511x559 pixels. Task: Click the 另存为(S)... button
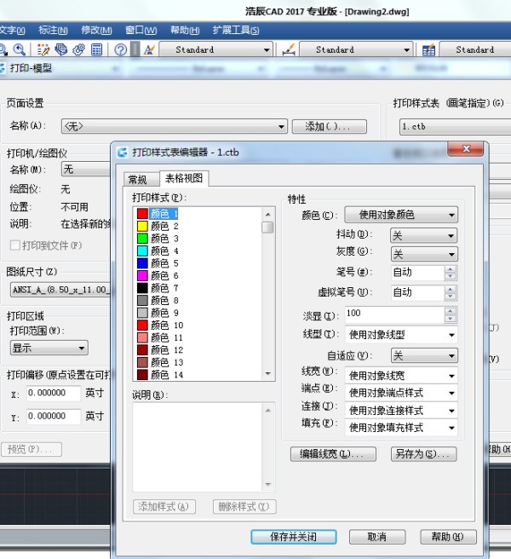[x=423, y=454]
